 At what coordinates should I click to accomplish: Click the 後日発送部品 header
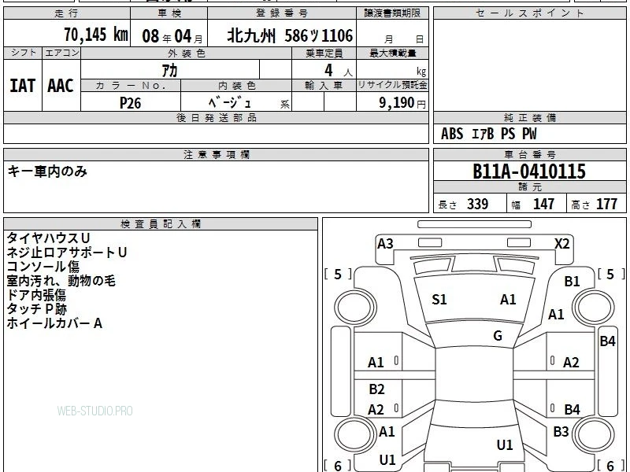(x=216, y=117)
